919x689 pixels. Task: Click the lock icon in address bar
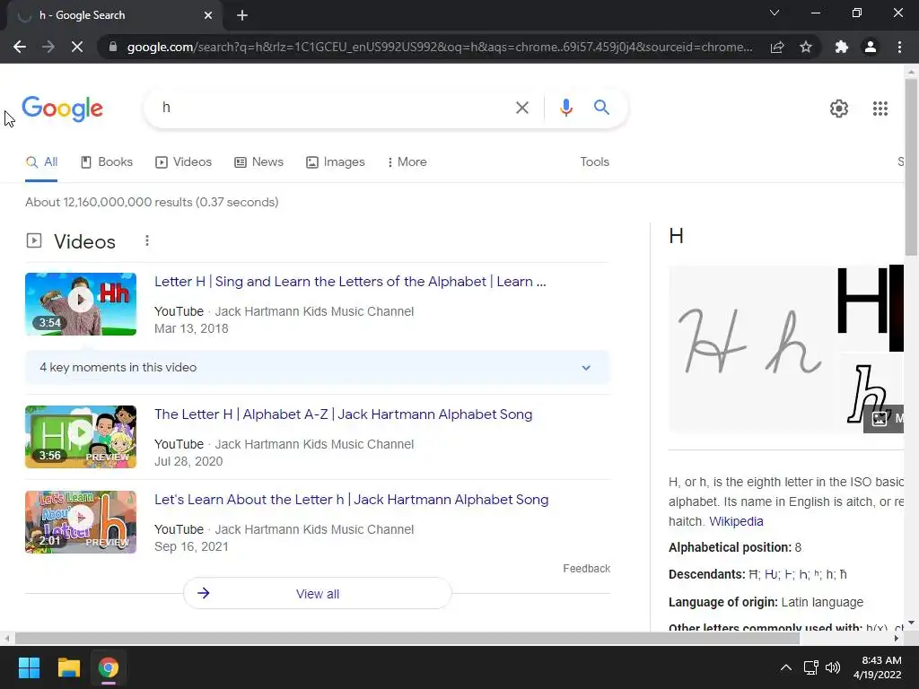point(113,47)
